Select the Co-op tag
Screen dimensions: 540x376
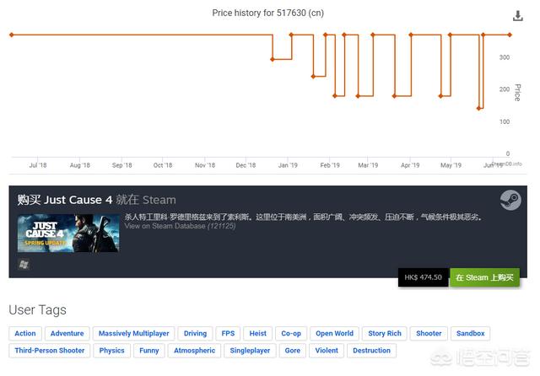291,333
